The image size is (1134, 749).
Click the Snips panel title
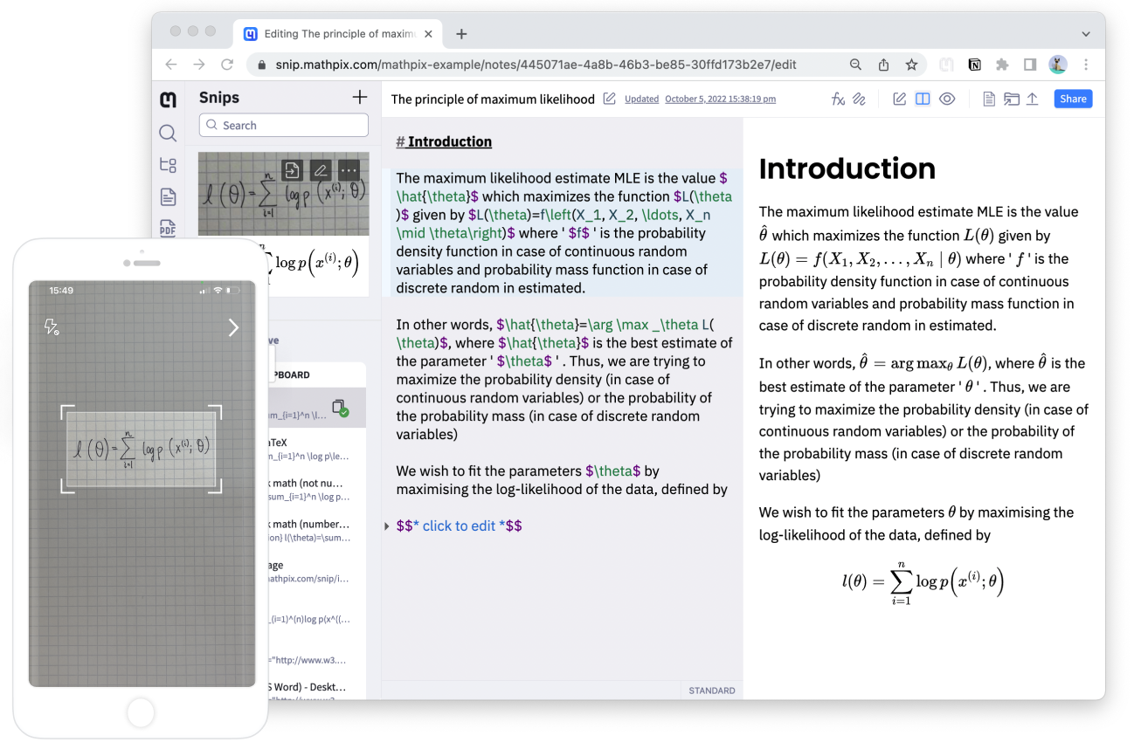(x=219, y=98)
